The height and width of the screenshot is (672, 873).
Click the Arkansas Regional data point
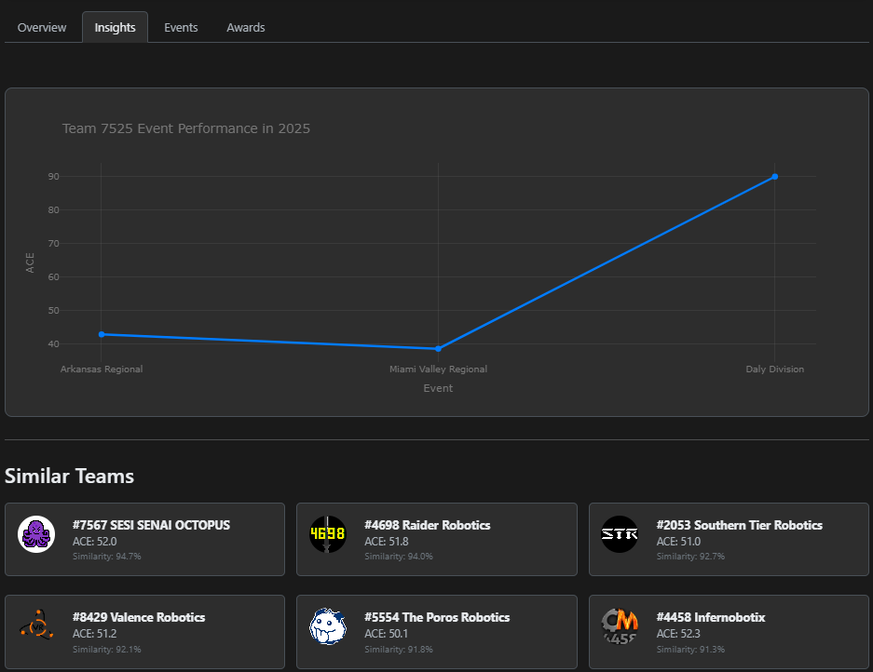click(x=102, y=334)
